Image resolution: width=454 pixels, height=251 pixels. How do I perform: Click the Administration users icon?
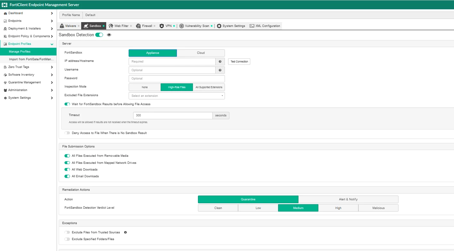point(5,90)
